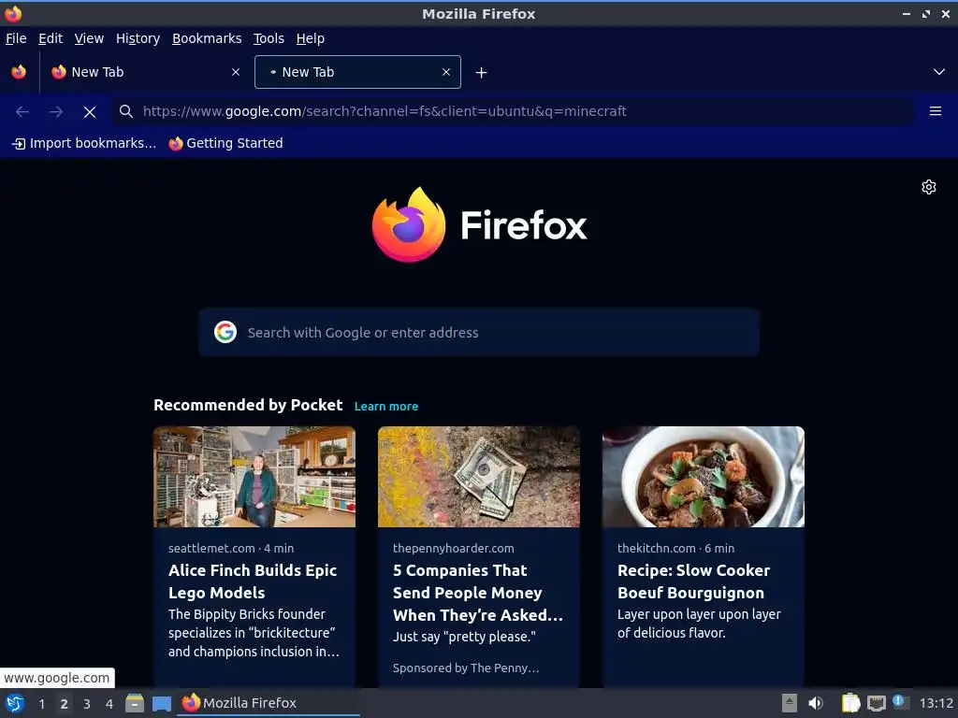Open Alice Finch Builds Epic Lego Models headline

(x=253, y=582)
